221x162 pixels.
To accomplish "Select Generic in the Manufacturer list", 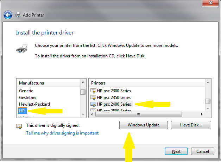I will 26,91.
